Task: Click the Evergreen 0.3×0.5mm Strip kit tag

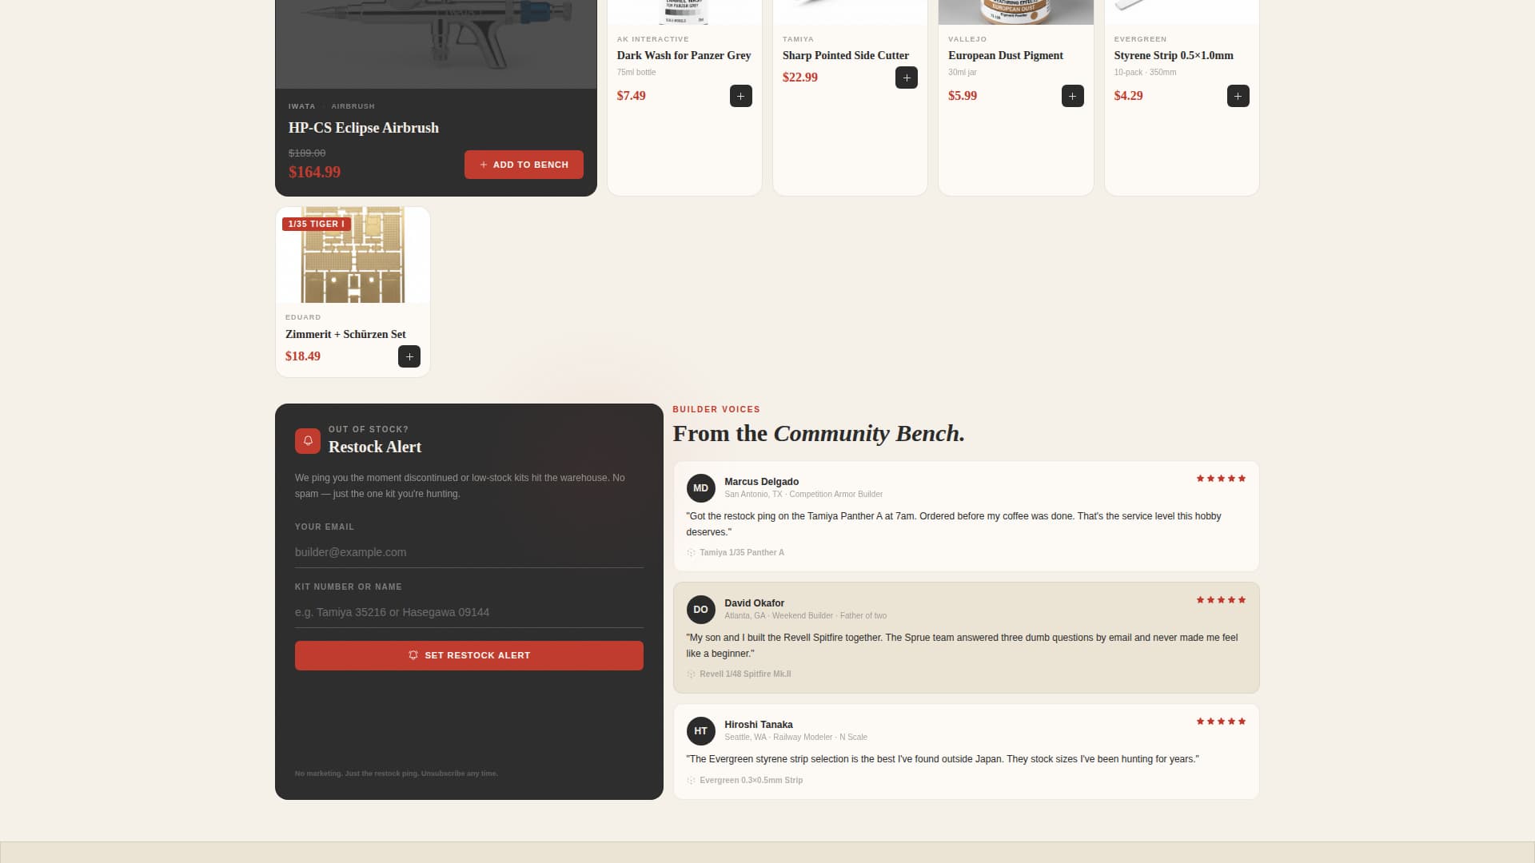Action: coord(751,781)
